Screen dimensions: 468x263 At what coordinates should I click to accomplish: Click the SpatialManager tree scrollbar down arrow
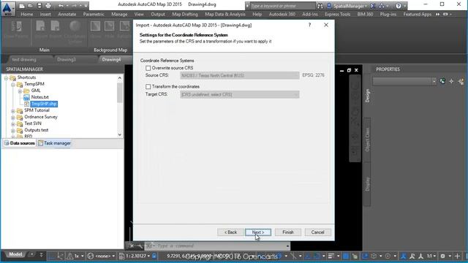[120, 134]
